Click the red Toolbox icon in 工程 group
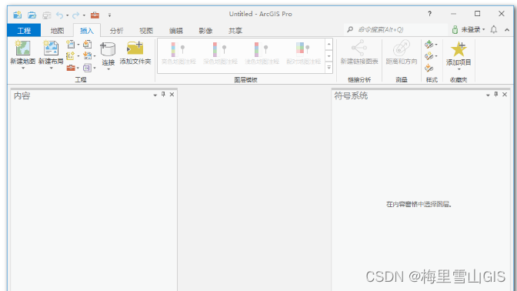Screen dimensions: 517x291 pyautogui.click(x=71, y=68)
